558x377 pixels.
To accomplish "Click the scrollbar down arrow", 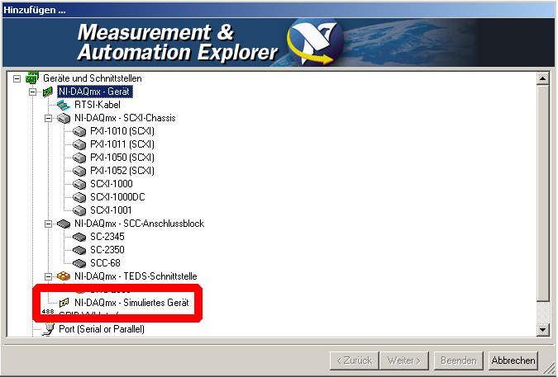I will 542,329.
